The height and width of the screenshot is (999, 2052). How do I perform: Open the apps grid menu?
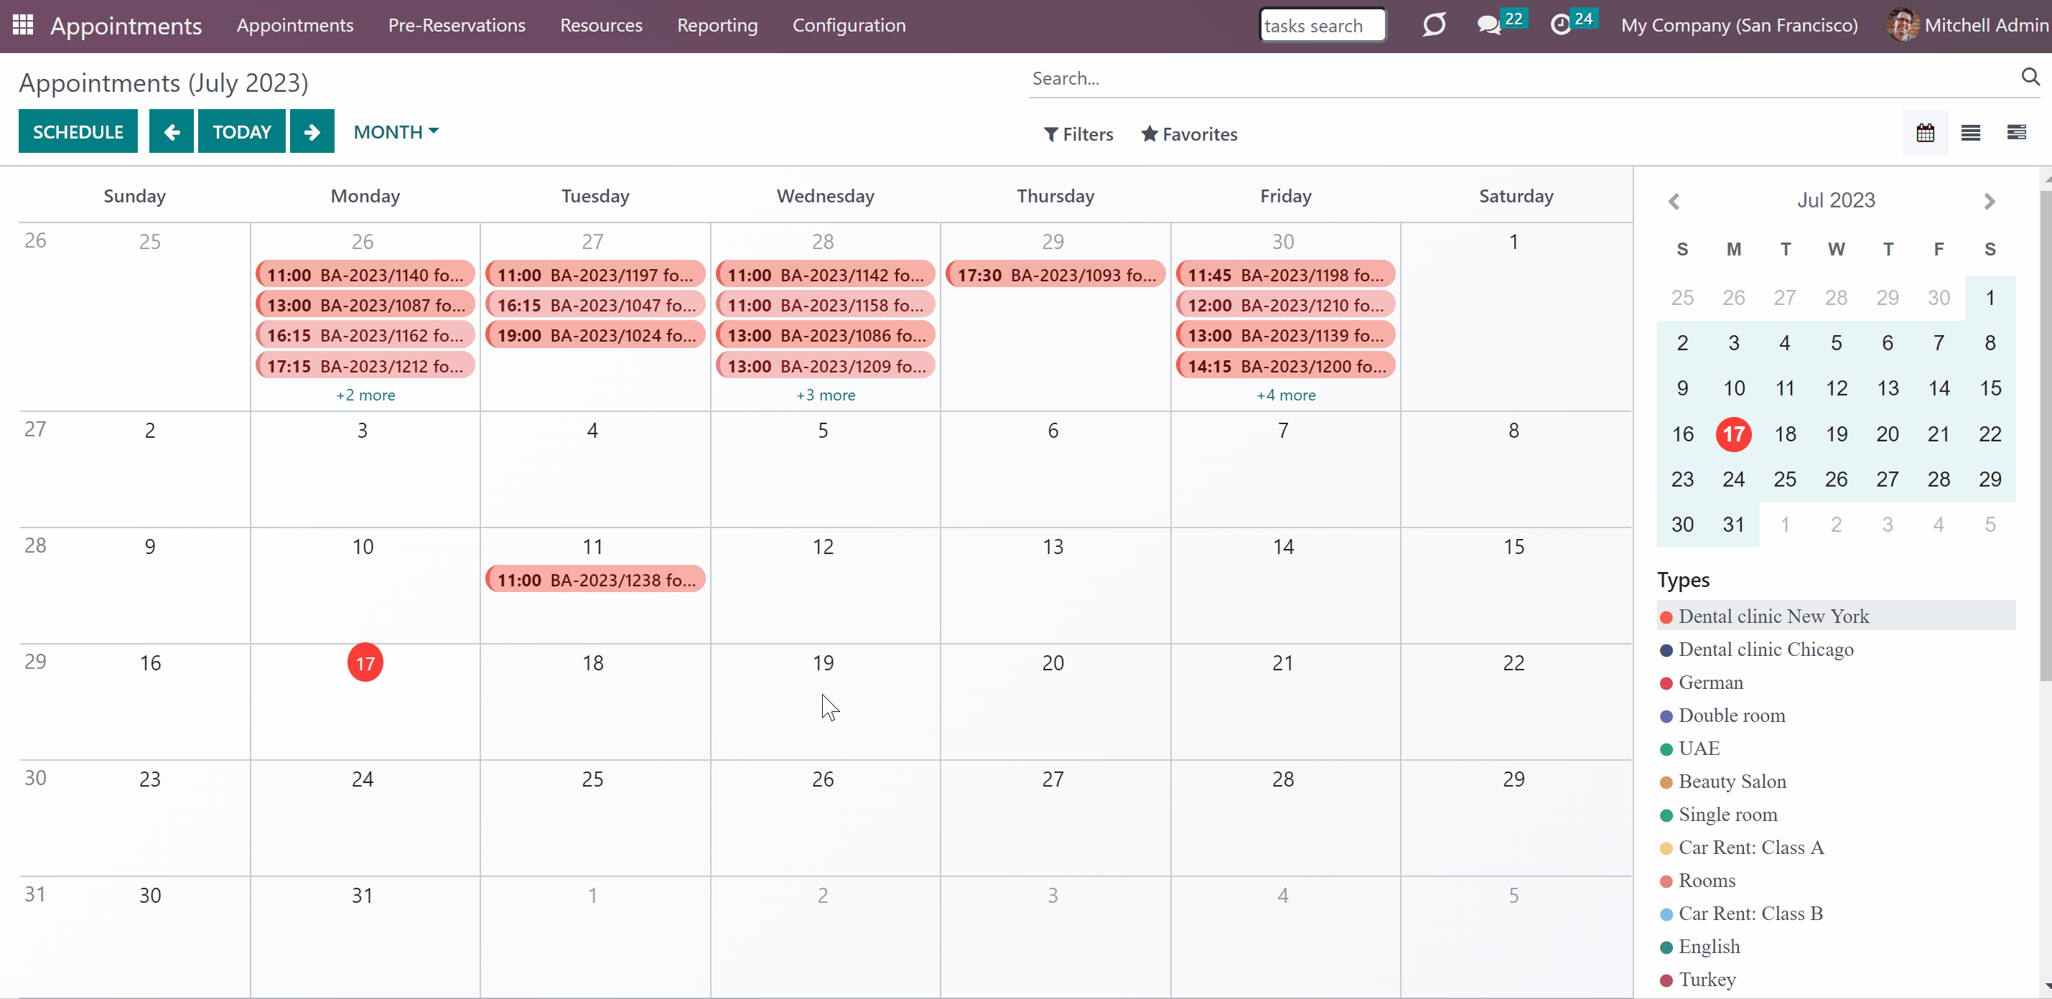pos(23,24)
